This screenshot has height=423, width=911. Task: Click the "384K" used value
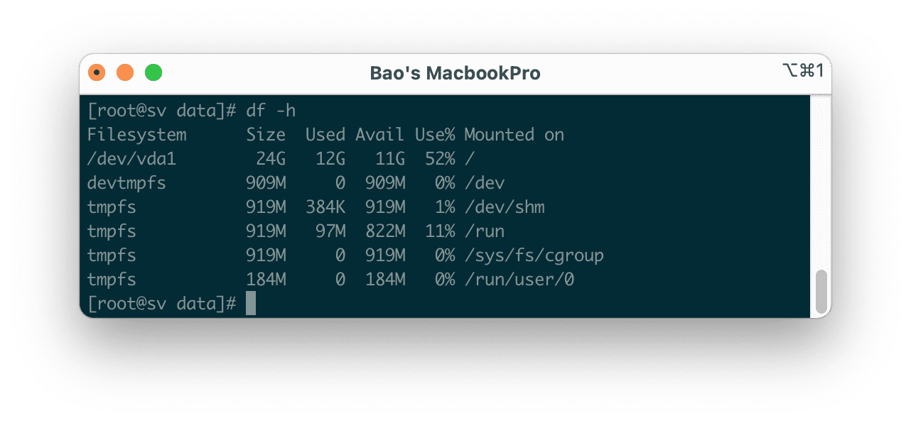coord(325,207)
